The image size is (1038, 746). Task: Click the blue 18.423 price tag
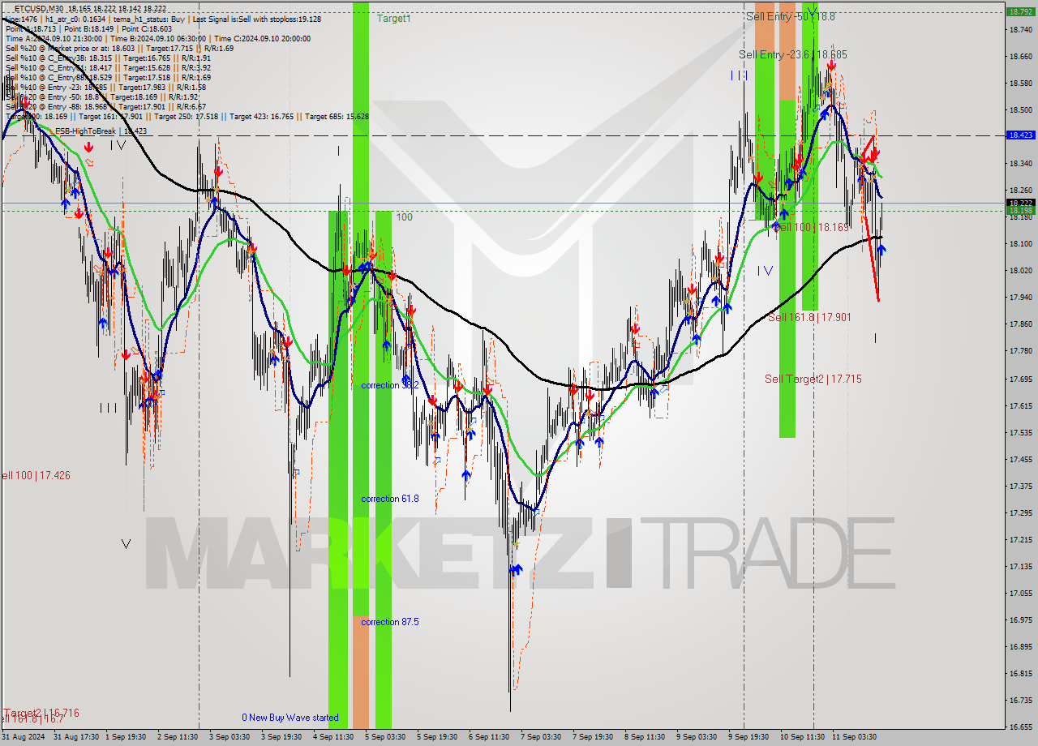tap(1019, 135)
